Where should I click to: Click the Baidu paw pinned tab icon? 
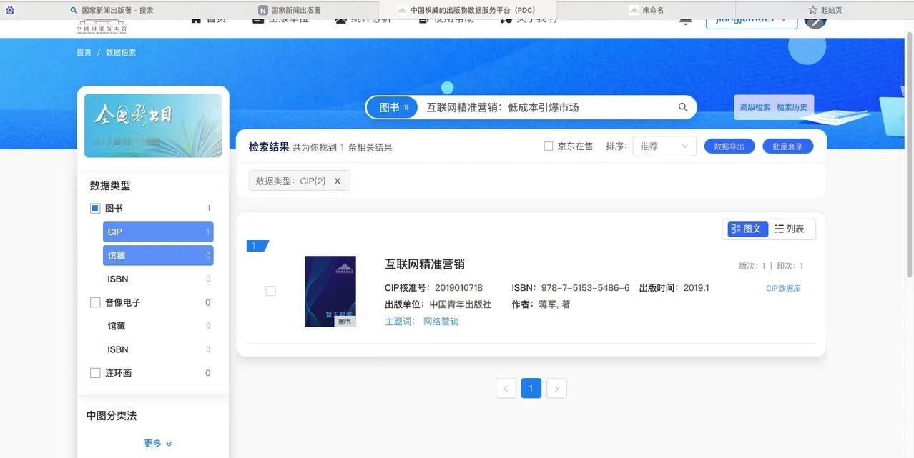[10, 10]
